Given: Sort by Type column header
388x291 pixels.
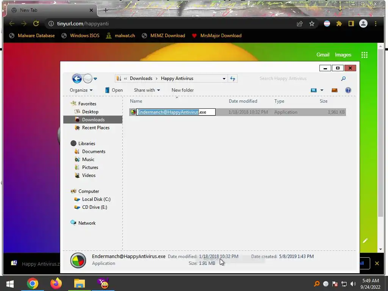Looking at the screenshot, I should click(279, 101).
